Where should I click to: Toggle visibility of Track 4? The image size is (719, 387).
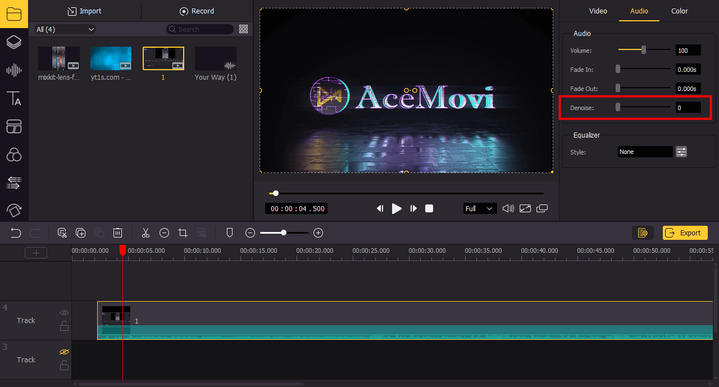click(64, 312)
